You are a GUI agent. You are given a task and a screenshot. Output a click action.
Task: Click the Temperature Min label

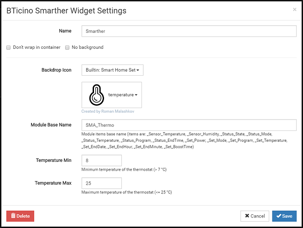click(54, 160)
